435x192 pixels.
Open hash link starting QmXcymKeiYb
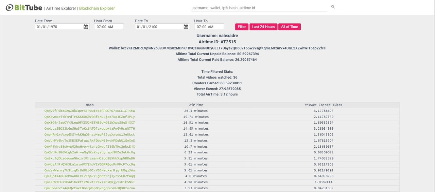pos(89,117)
